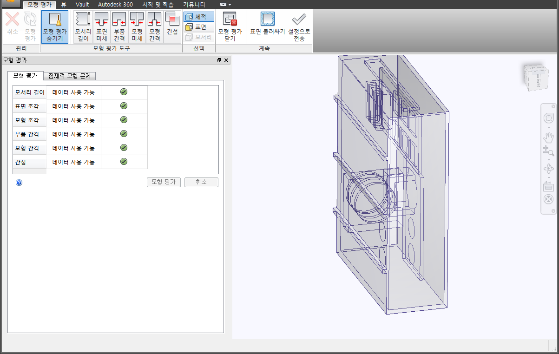Choose the Model Gaps (모형 간격) tool
Viewport: 559px width, 354px height.
[x=154, y=26]
